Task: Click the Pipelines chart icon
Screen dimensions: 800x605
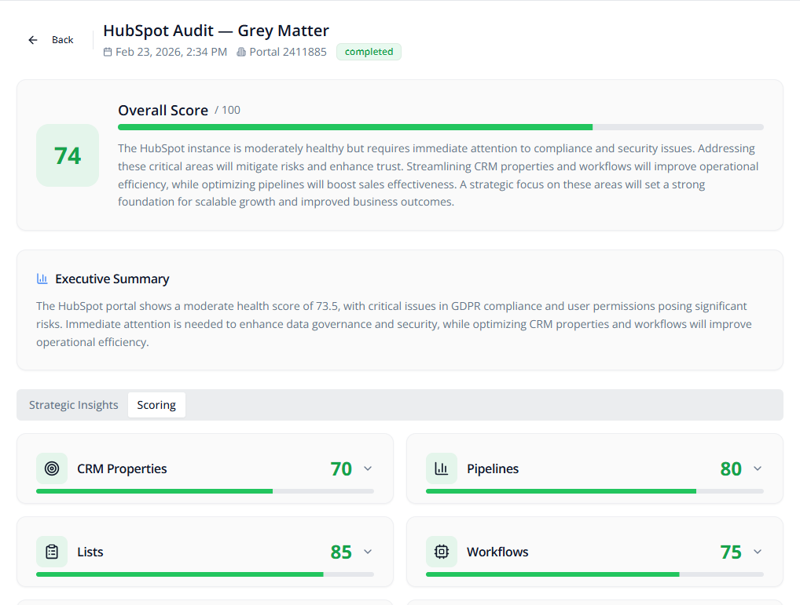Action: (442, 468)
